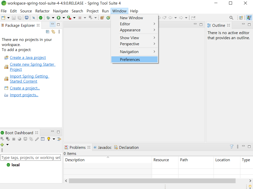Viewport: 253px width, 189px height.
Task: Switch to the Javadoc tab
Action: tap(103, 147)
